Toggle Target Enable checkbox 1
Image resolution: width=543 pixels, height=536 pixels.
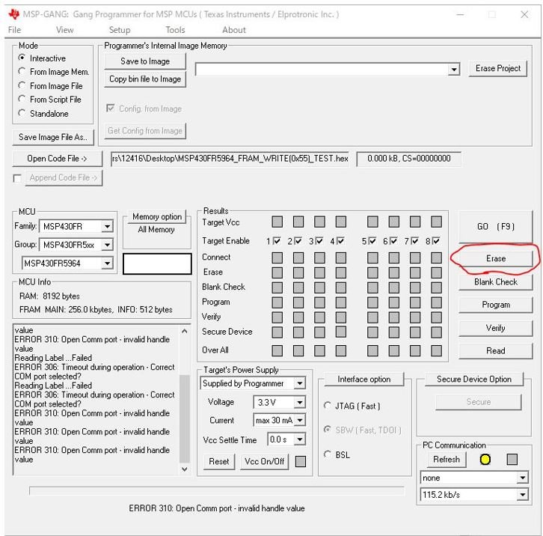[x=276, y=240]
